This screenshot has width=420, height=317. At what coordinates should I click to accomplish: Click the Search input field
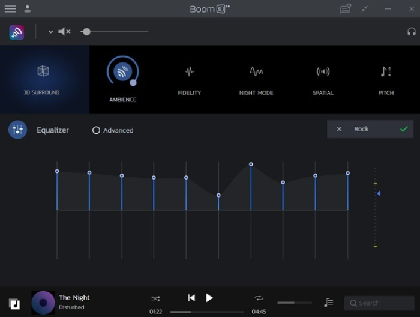click(x=379, y=303)
